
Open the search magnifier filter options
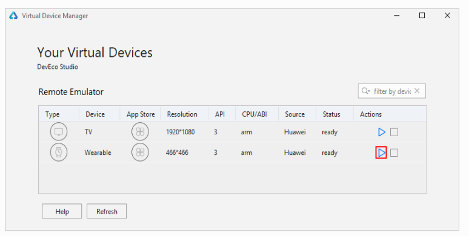(x=366, y=91)
